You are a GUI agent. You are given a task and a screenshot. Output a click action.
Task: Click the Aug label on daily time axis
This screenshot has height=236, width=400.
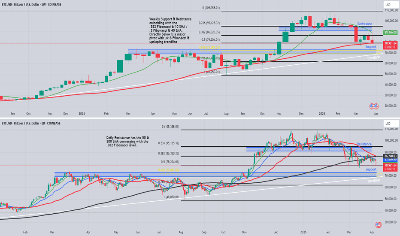click(x=181, y=233)
